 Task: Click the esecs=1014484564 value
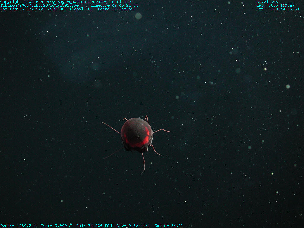[x=117, y=9]
